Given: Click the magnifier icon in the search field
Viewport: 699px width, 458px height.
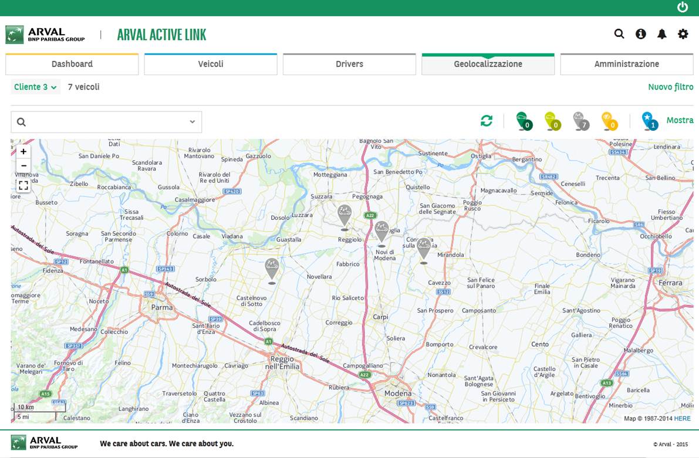Looking at the screenshot, I should tap(21, 122).
